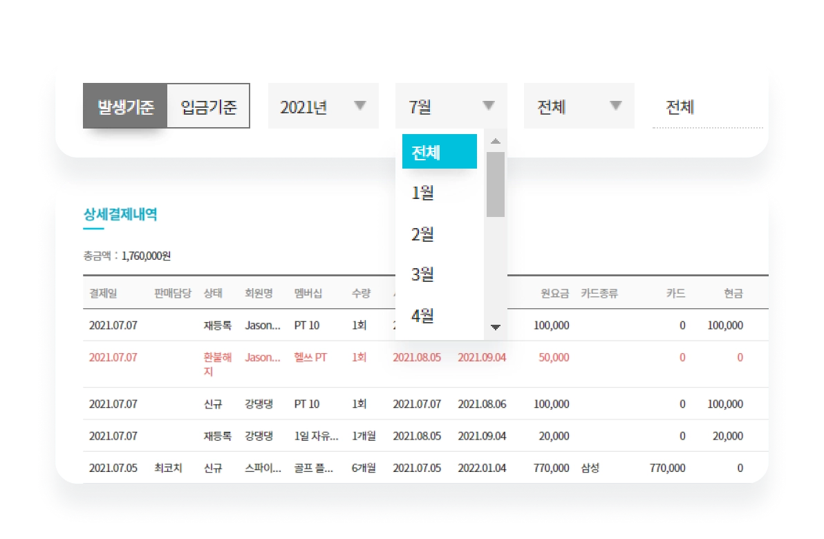Click the red 2021.09.04 end date cell
Image resolution: width=824 pixels, height=539 pixels.
tap(482, 357)
